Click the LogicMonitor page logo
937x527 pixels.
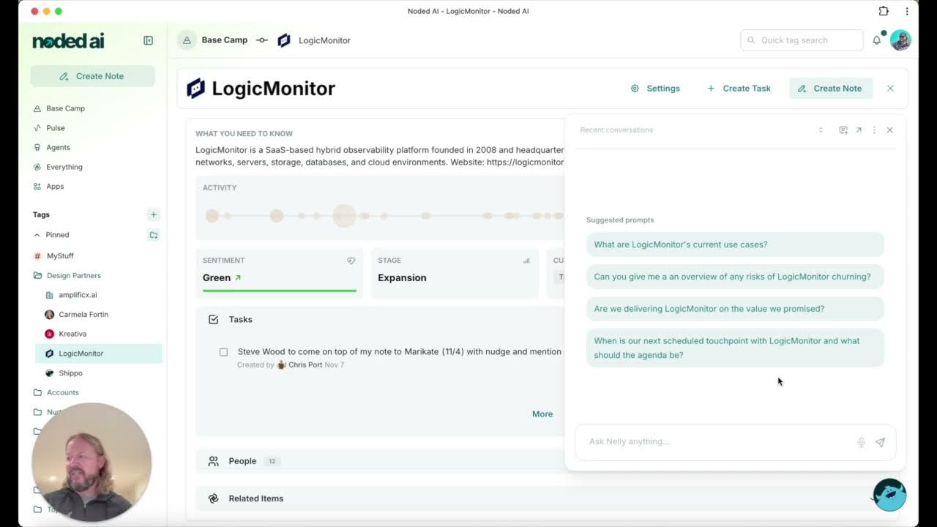195,89
